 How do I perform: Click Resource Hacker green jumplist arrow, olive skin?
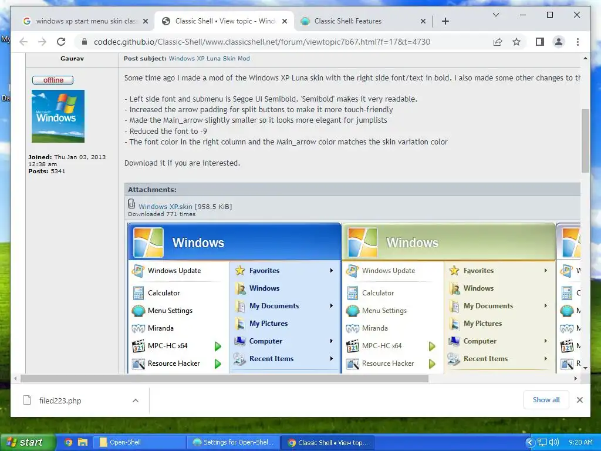click(432, 364)
